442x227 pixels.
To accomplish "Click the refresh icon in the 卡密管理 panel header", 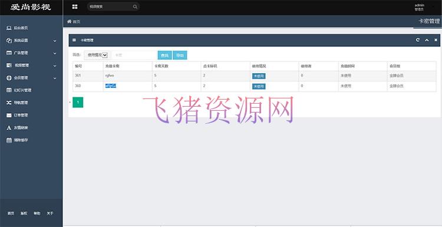I will click(x=417, y=40).
